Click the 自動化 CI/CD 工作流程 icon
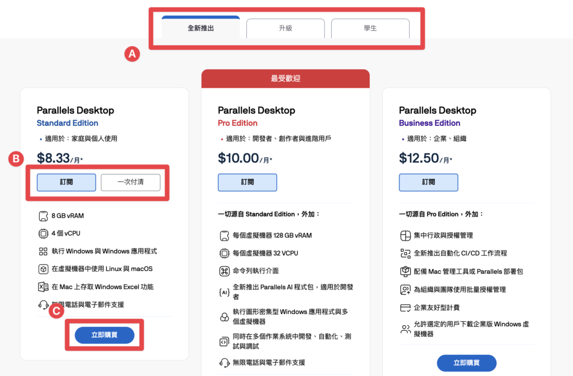Image resolution: width=573 pixels, height=376 pixels. 405,253
